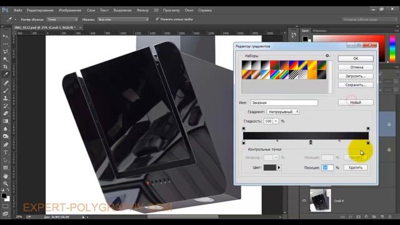Open the Градиент type dropdown
This screenshot has width=400, height=225.
[283, 112]
